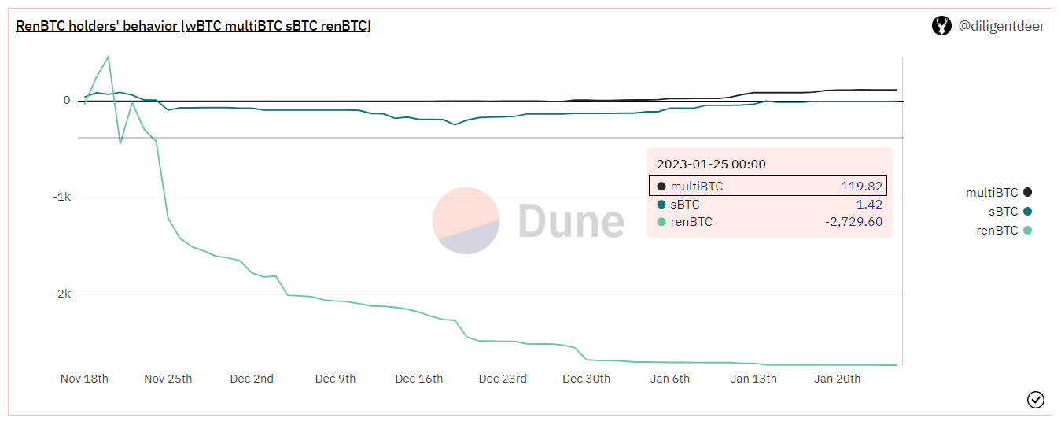Click the Dune watermark logo
Image resolution: width=1061 pixels, height=425 pixels.
(x=529, y=221)
